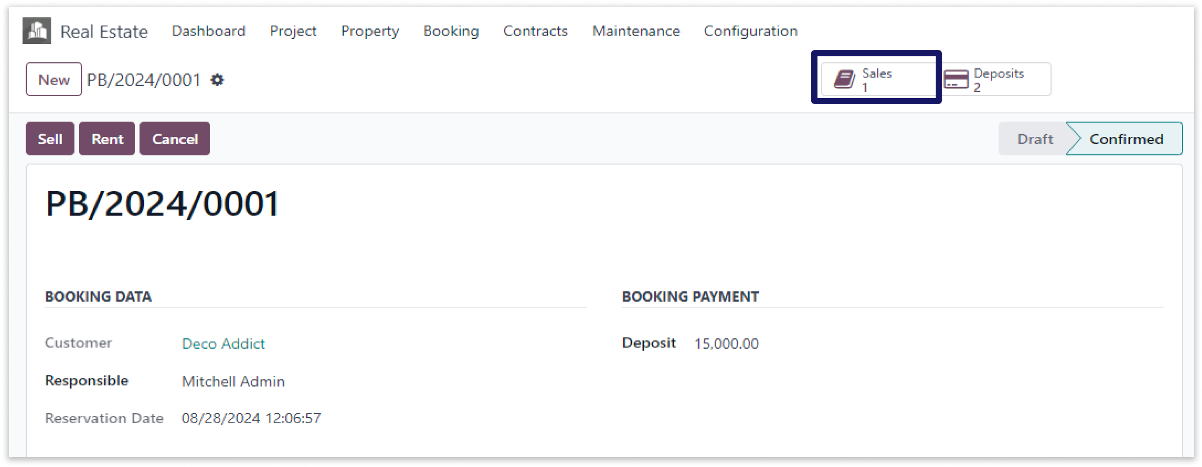Open the Contracts menu

click(x=536, y=31)
